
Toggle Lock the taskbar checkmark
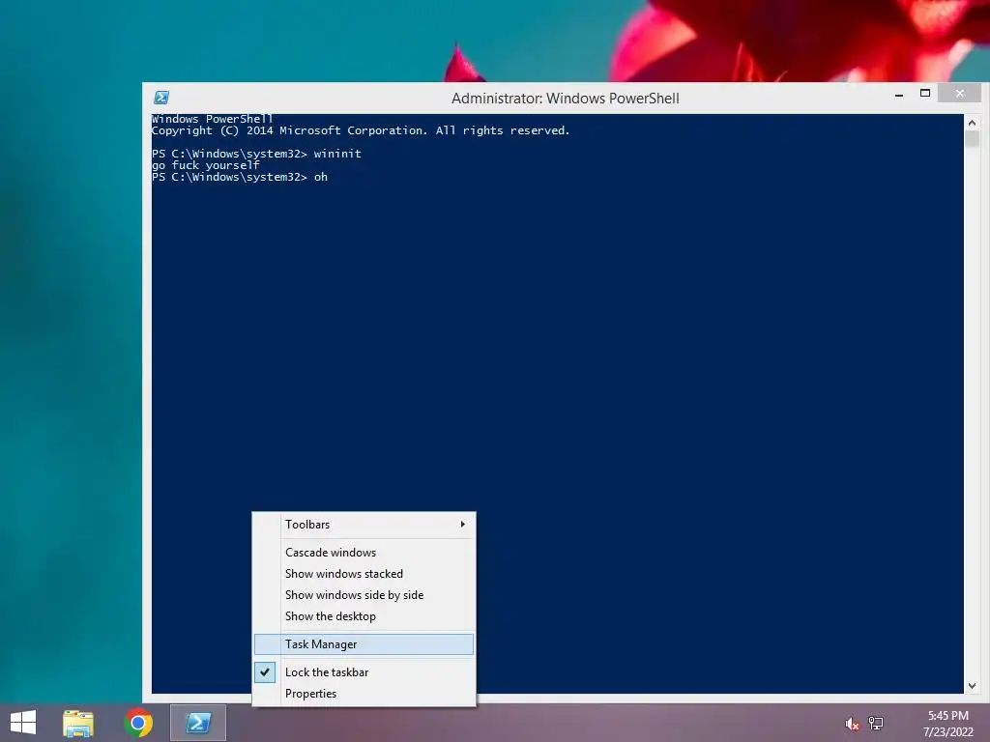click(265, 672)
